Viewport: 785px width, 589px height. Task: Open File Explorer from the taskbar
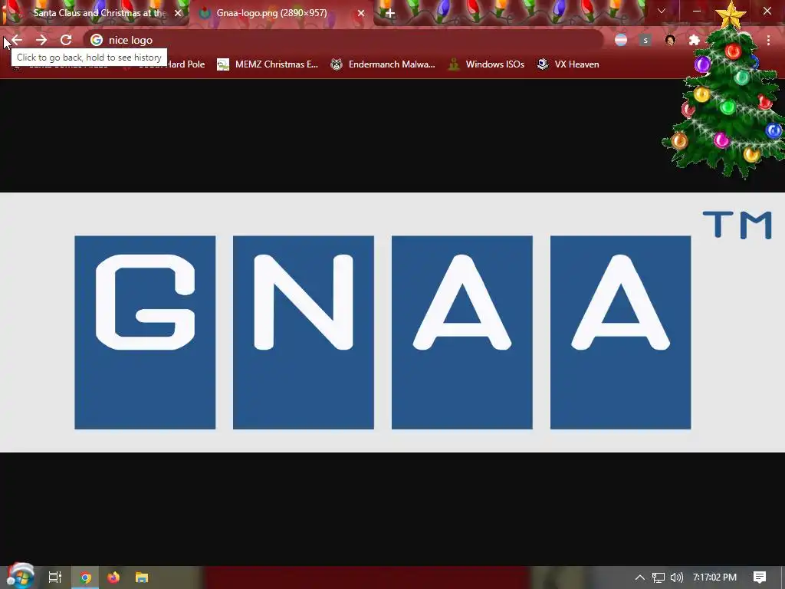click(x=142, y=577)
